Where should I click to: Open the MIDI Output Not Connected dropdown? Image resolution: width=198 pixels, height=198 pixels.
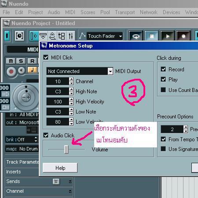(110, 71)
